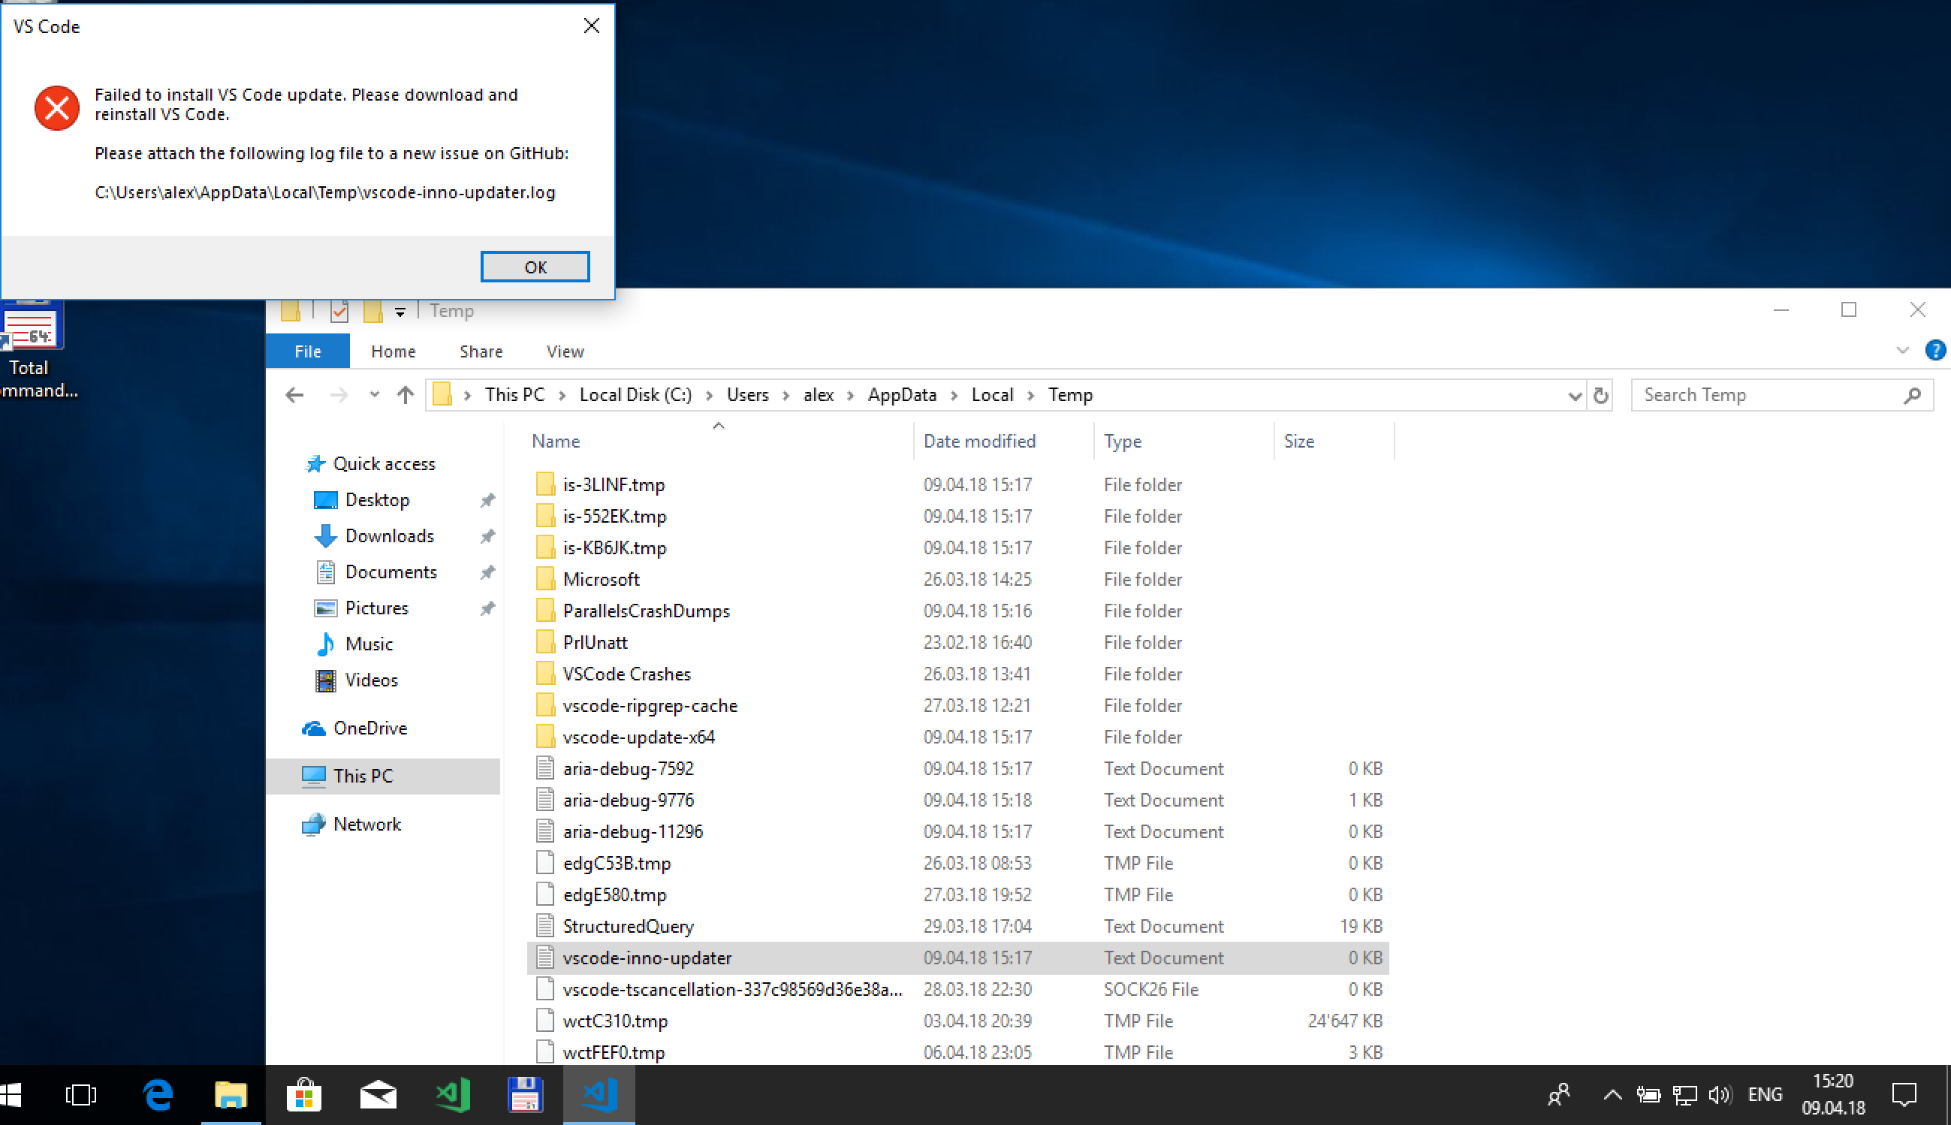Select AppData in the address breadcrumb
Screen dimensions: 1951x1125
click(901, 396)
